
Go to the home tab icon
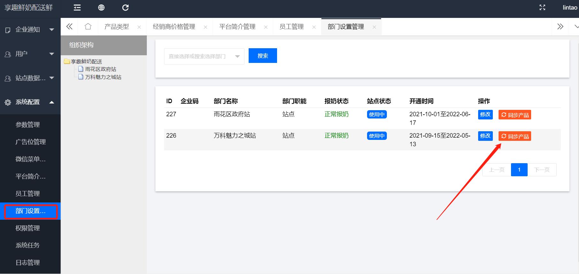(x=88, y=27)
